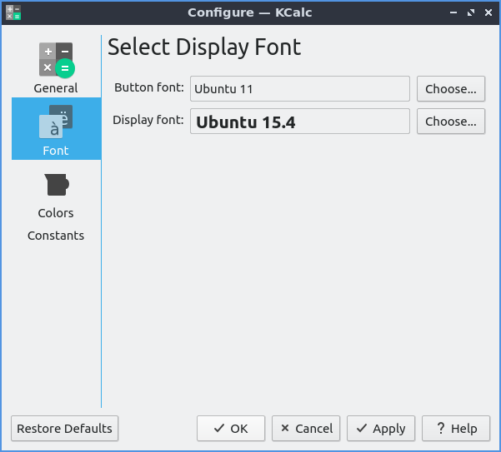Viewport: 501px width, 452px height.
Task: Choose a new Button font
Action: [x=450, y=88]
